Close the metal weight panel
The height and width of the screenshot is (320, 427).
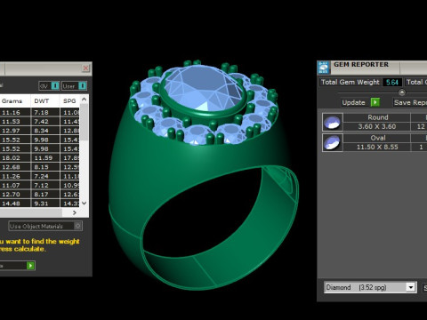(x=85, y=68)
